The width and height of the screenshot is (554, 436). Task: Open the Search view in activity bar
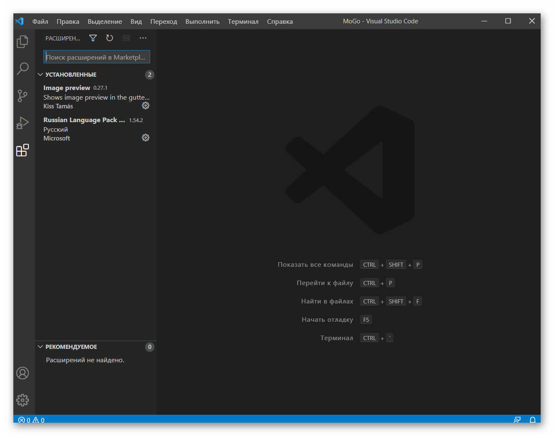(23, 68)
